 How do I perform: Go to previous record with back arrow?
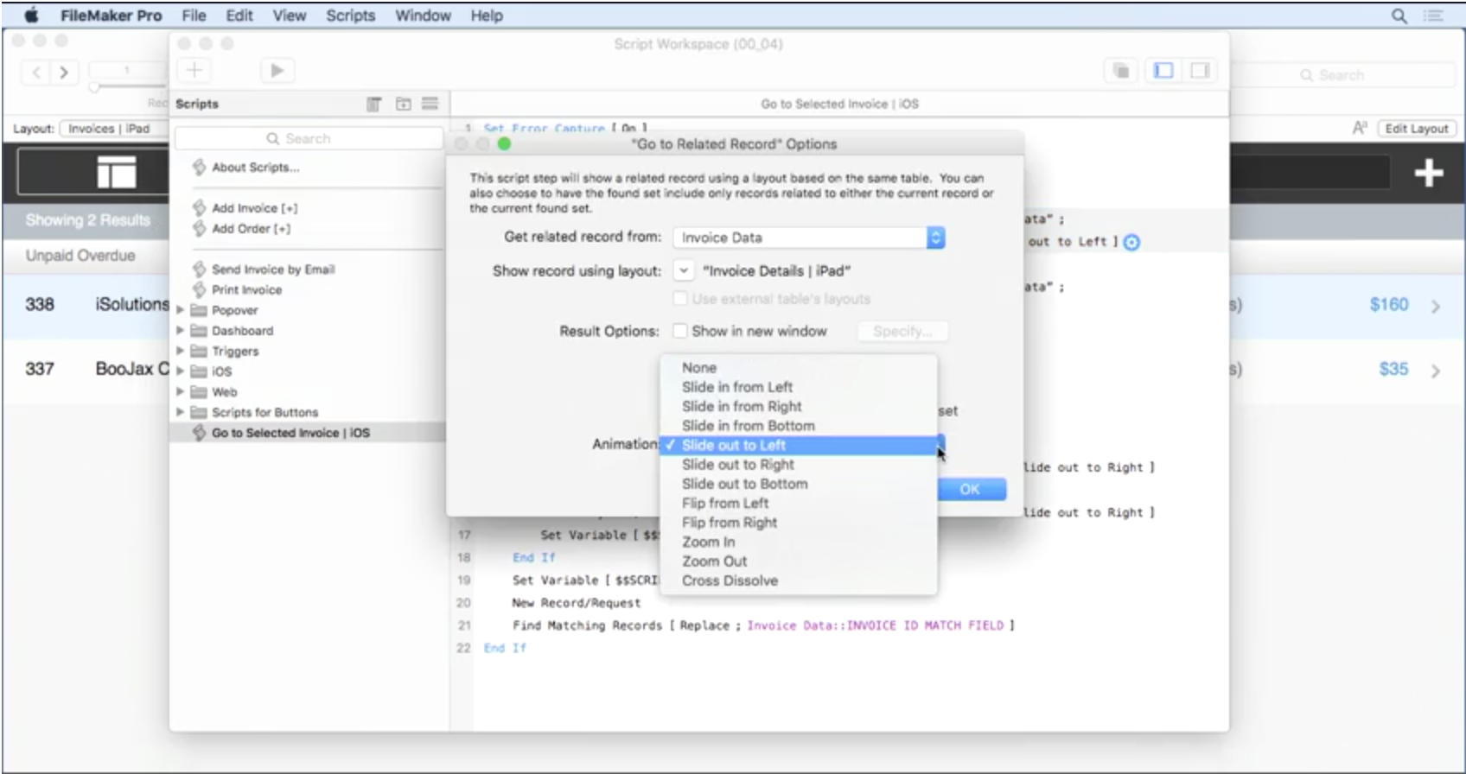[36, 72]
